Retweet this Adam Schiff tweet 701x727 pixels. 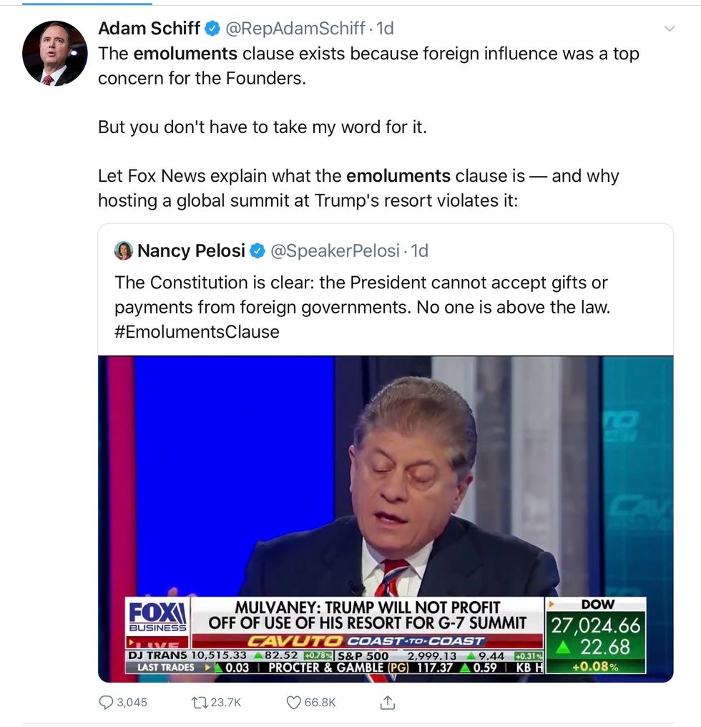tap(200, 702)
